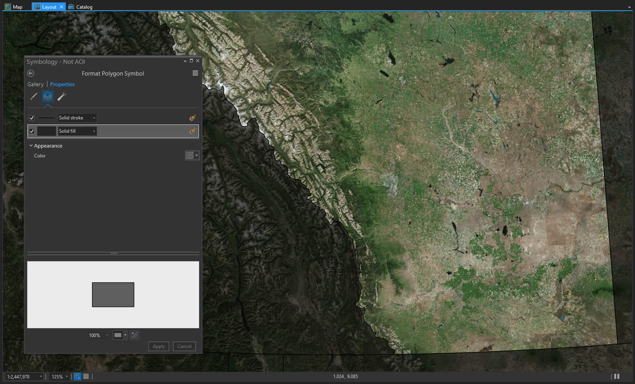Click the Apply button
Image resolution: width=635 pixels, height=384 pixels.
coord(159,346)
